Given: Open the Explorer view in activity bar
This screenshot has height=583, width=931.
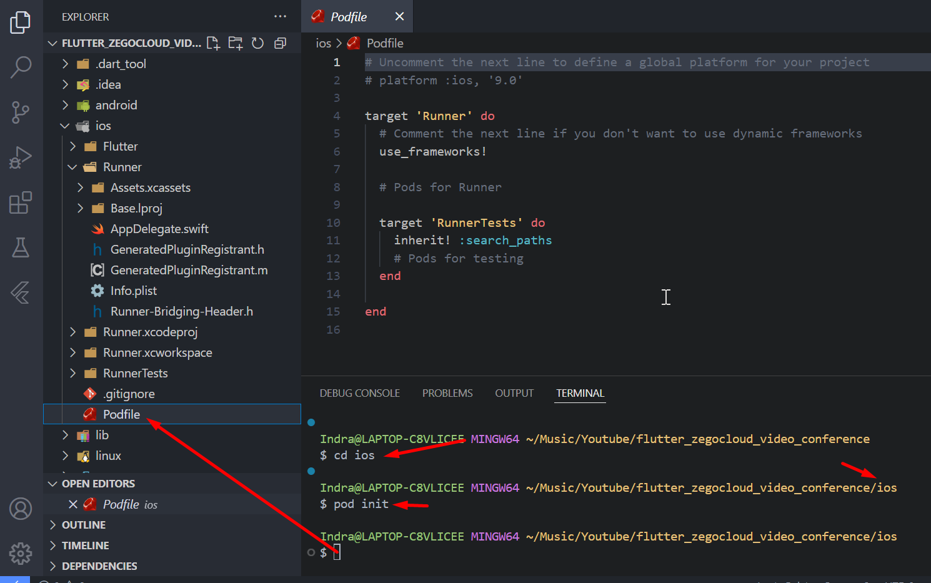Looking at the screenshot, I should tap(21, 22).
